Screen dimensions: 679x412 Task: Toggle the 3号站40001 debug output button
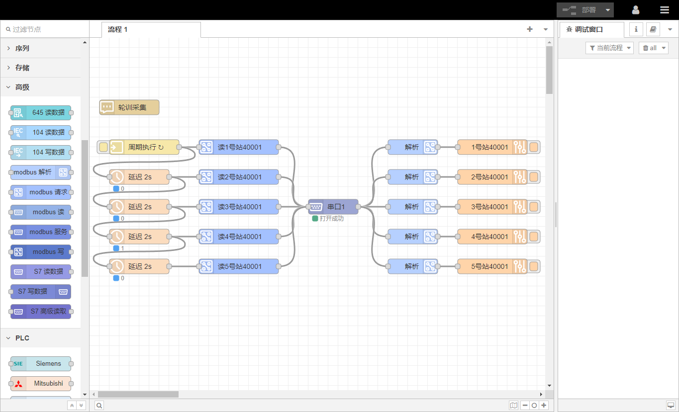[534, 207]
